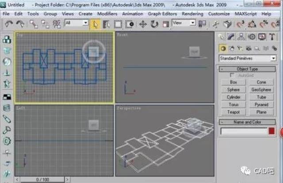Open the File menu
This screenshot has width=283, height=183.
6,14
